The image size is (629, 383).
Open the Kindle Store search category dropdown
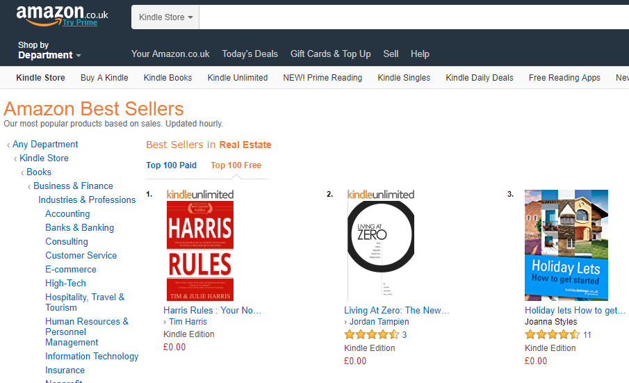[x=165, y=17]
